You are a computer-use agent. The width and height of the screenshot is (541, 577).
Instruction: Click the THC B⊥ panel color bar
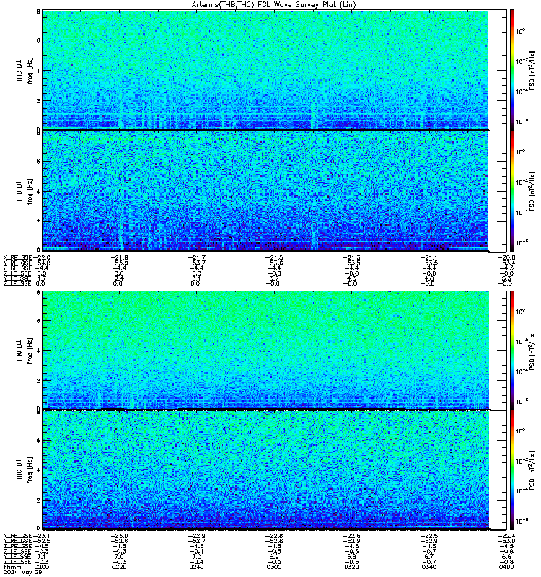pos(512,350)
